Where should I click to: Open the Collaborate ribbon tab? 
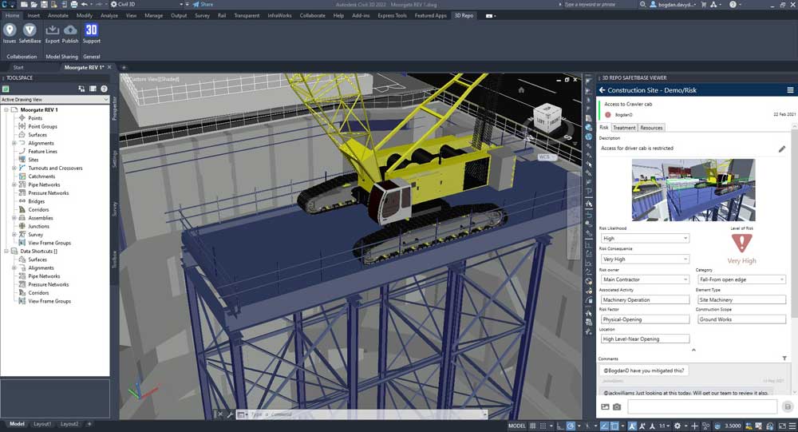(313, 16)
